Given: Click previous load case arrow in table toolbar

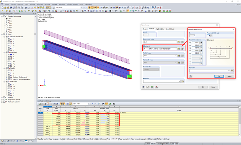Looking at the screenshot, I should (x=93, y=104).
